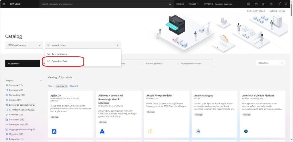Open the Akasia FinOps Modeler title
Viewport: 293px width, 142px height.
tap(159, 95)
